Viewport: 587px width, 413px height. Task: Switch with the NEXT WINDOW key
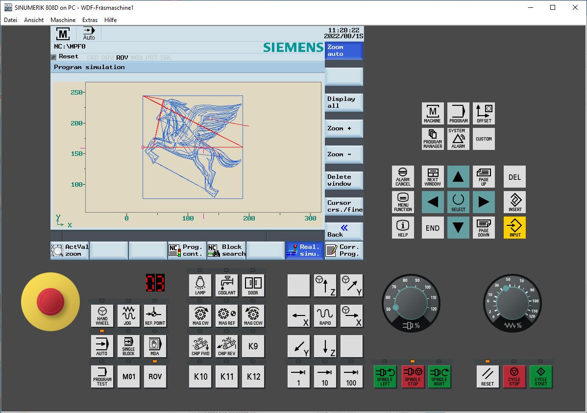432,177
